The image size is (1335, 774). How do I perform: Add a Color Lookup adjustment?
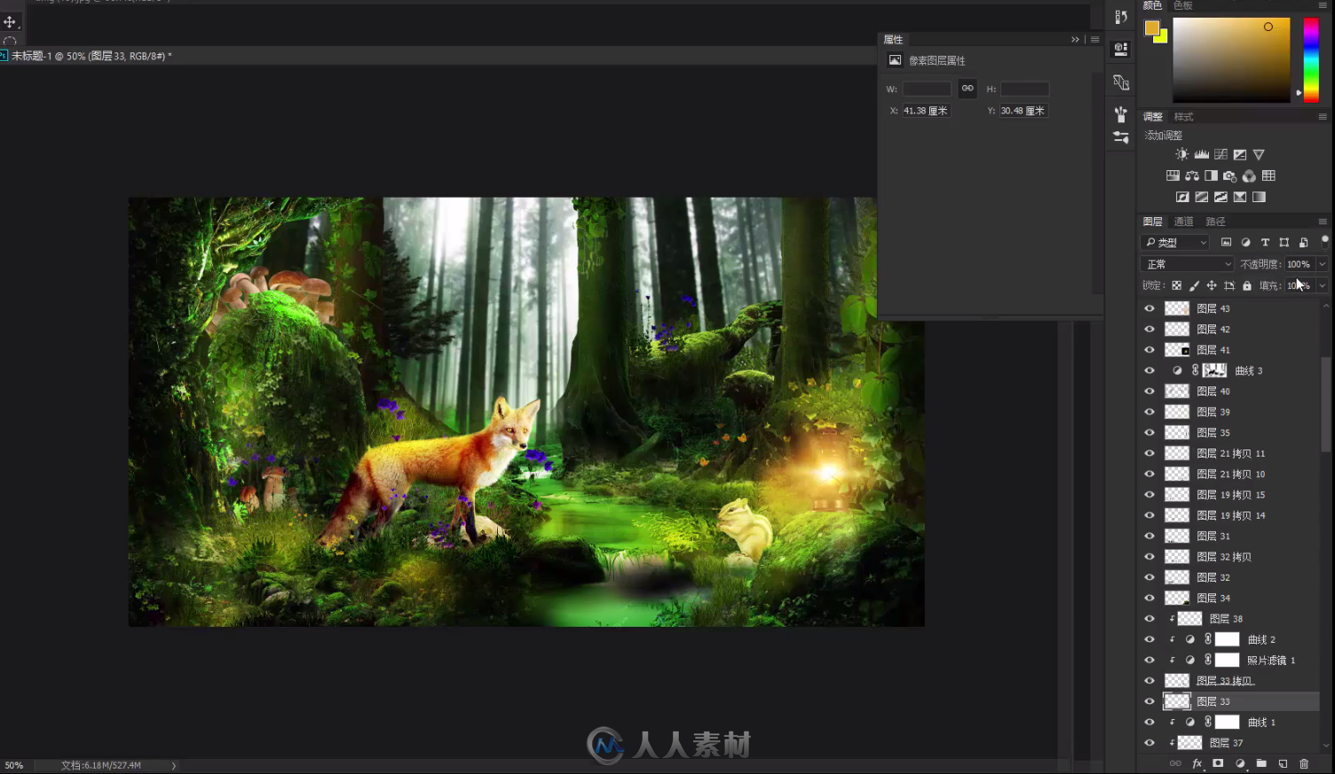pyautogui.click(x=1268, y=176)
